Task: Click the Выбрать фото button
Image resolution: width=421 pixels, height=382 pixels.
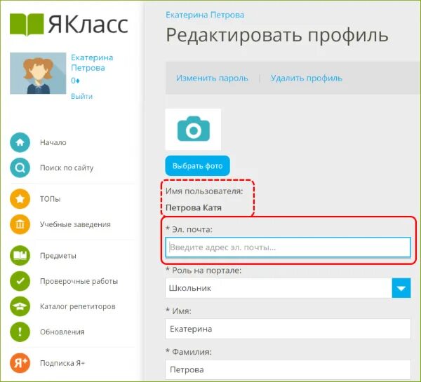Action: click(x=198, y=166)
